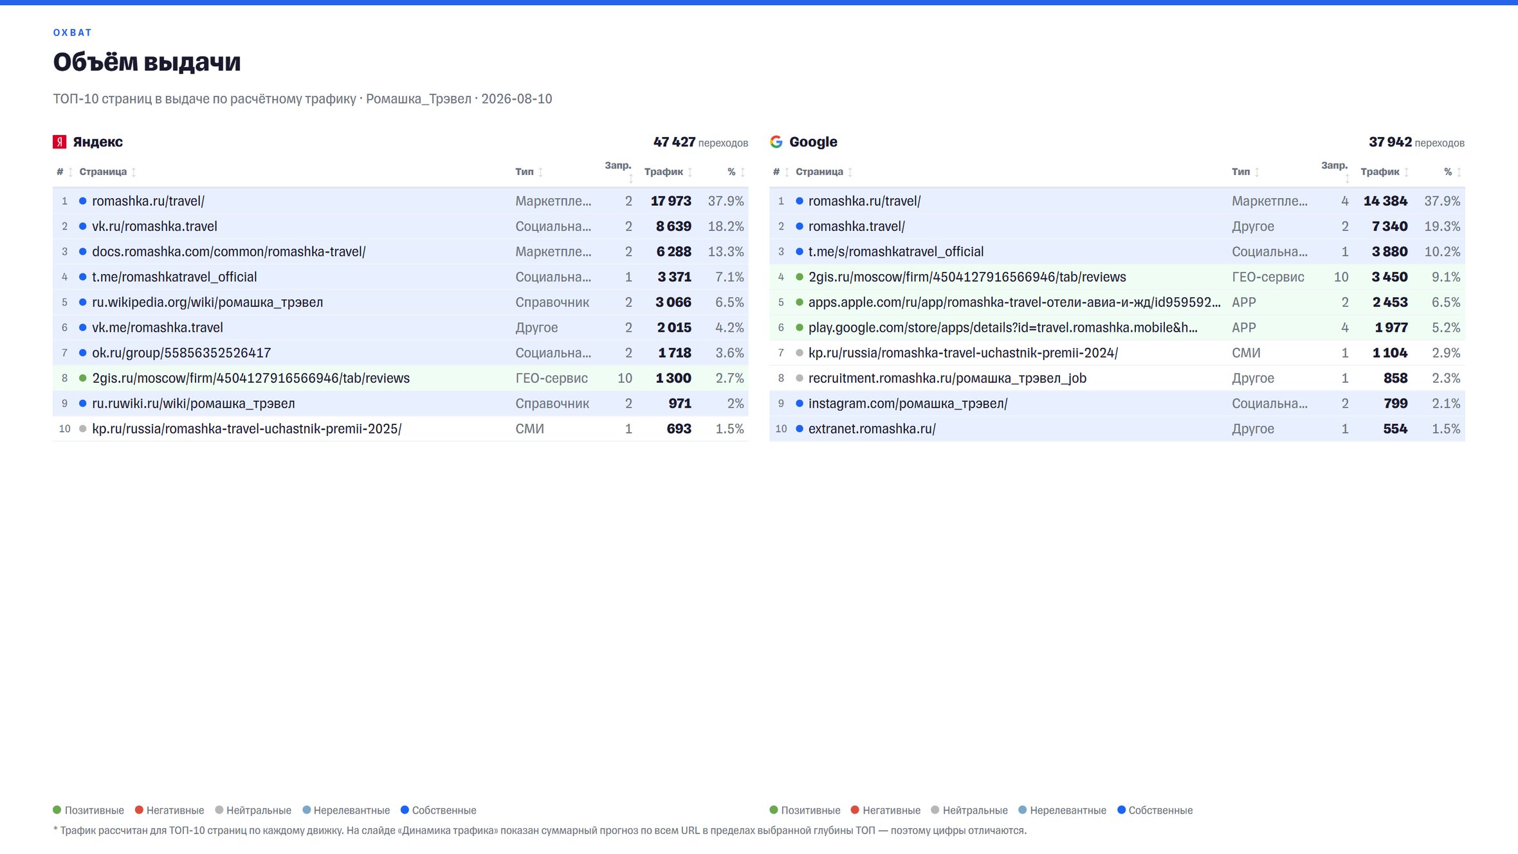Viewport: 1518px width, 854px height.
Task: Open ru.wikipedia.org/wiki/ромашка_трэвел link
Action: (x=208, y=302)
